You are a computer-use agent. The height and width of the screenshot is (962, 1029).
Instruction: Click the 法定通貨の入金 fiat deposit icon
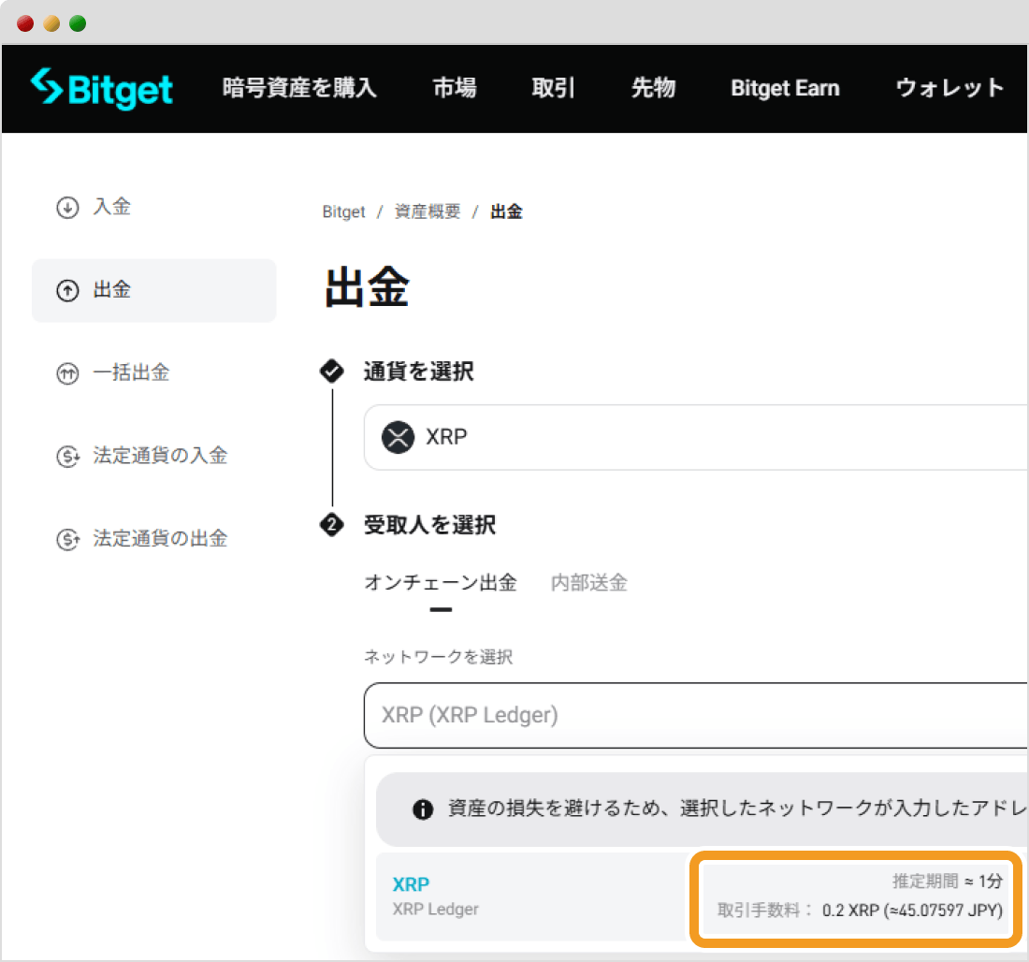tap(67, 457)
